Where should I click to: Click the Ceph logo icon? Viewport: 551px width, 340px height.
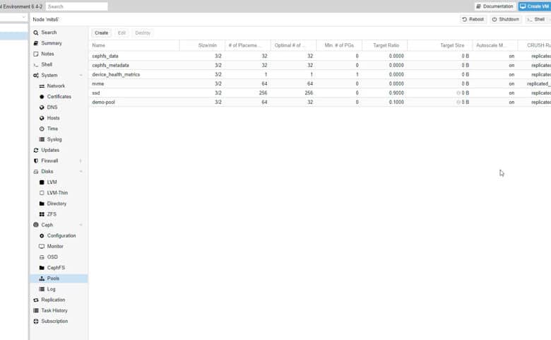36,225
